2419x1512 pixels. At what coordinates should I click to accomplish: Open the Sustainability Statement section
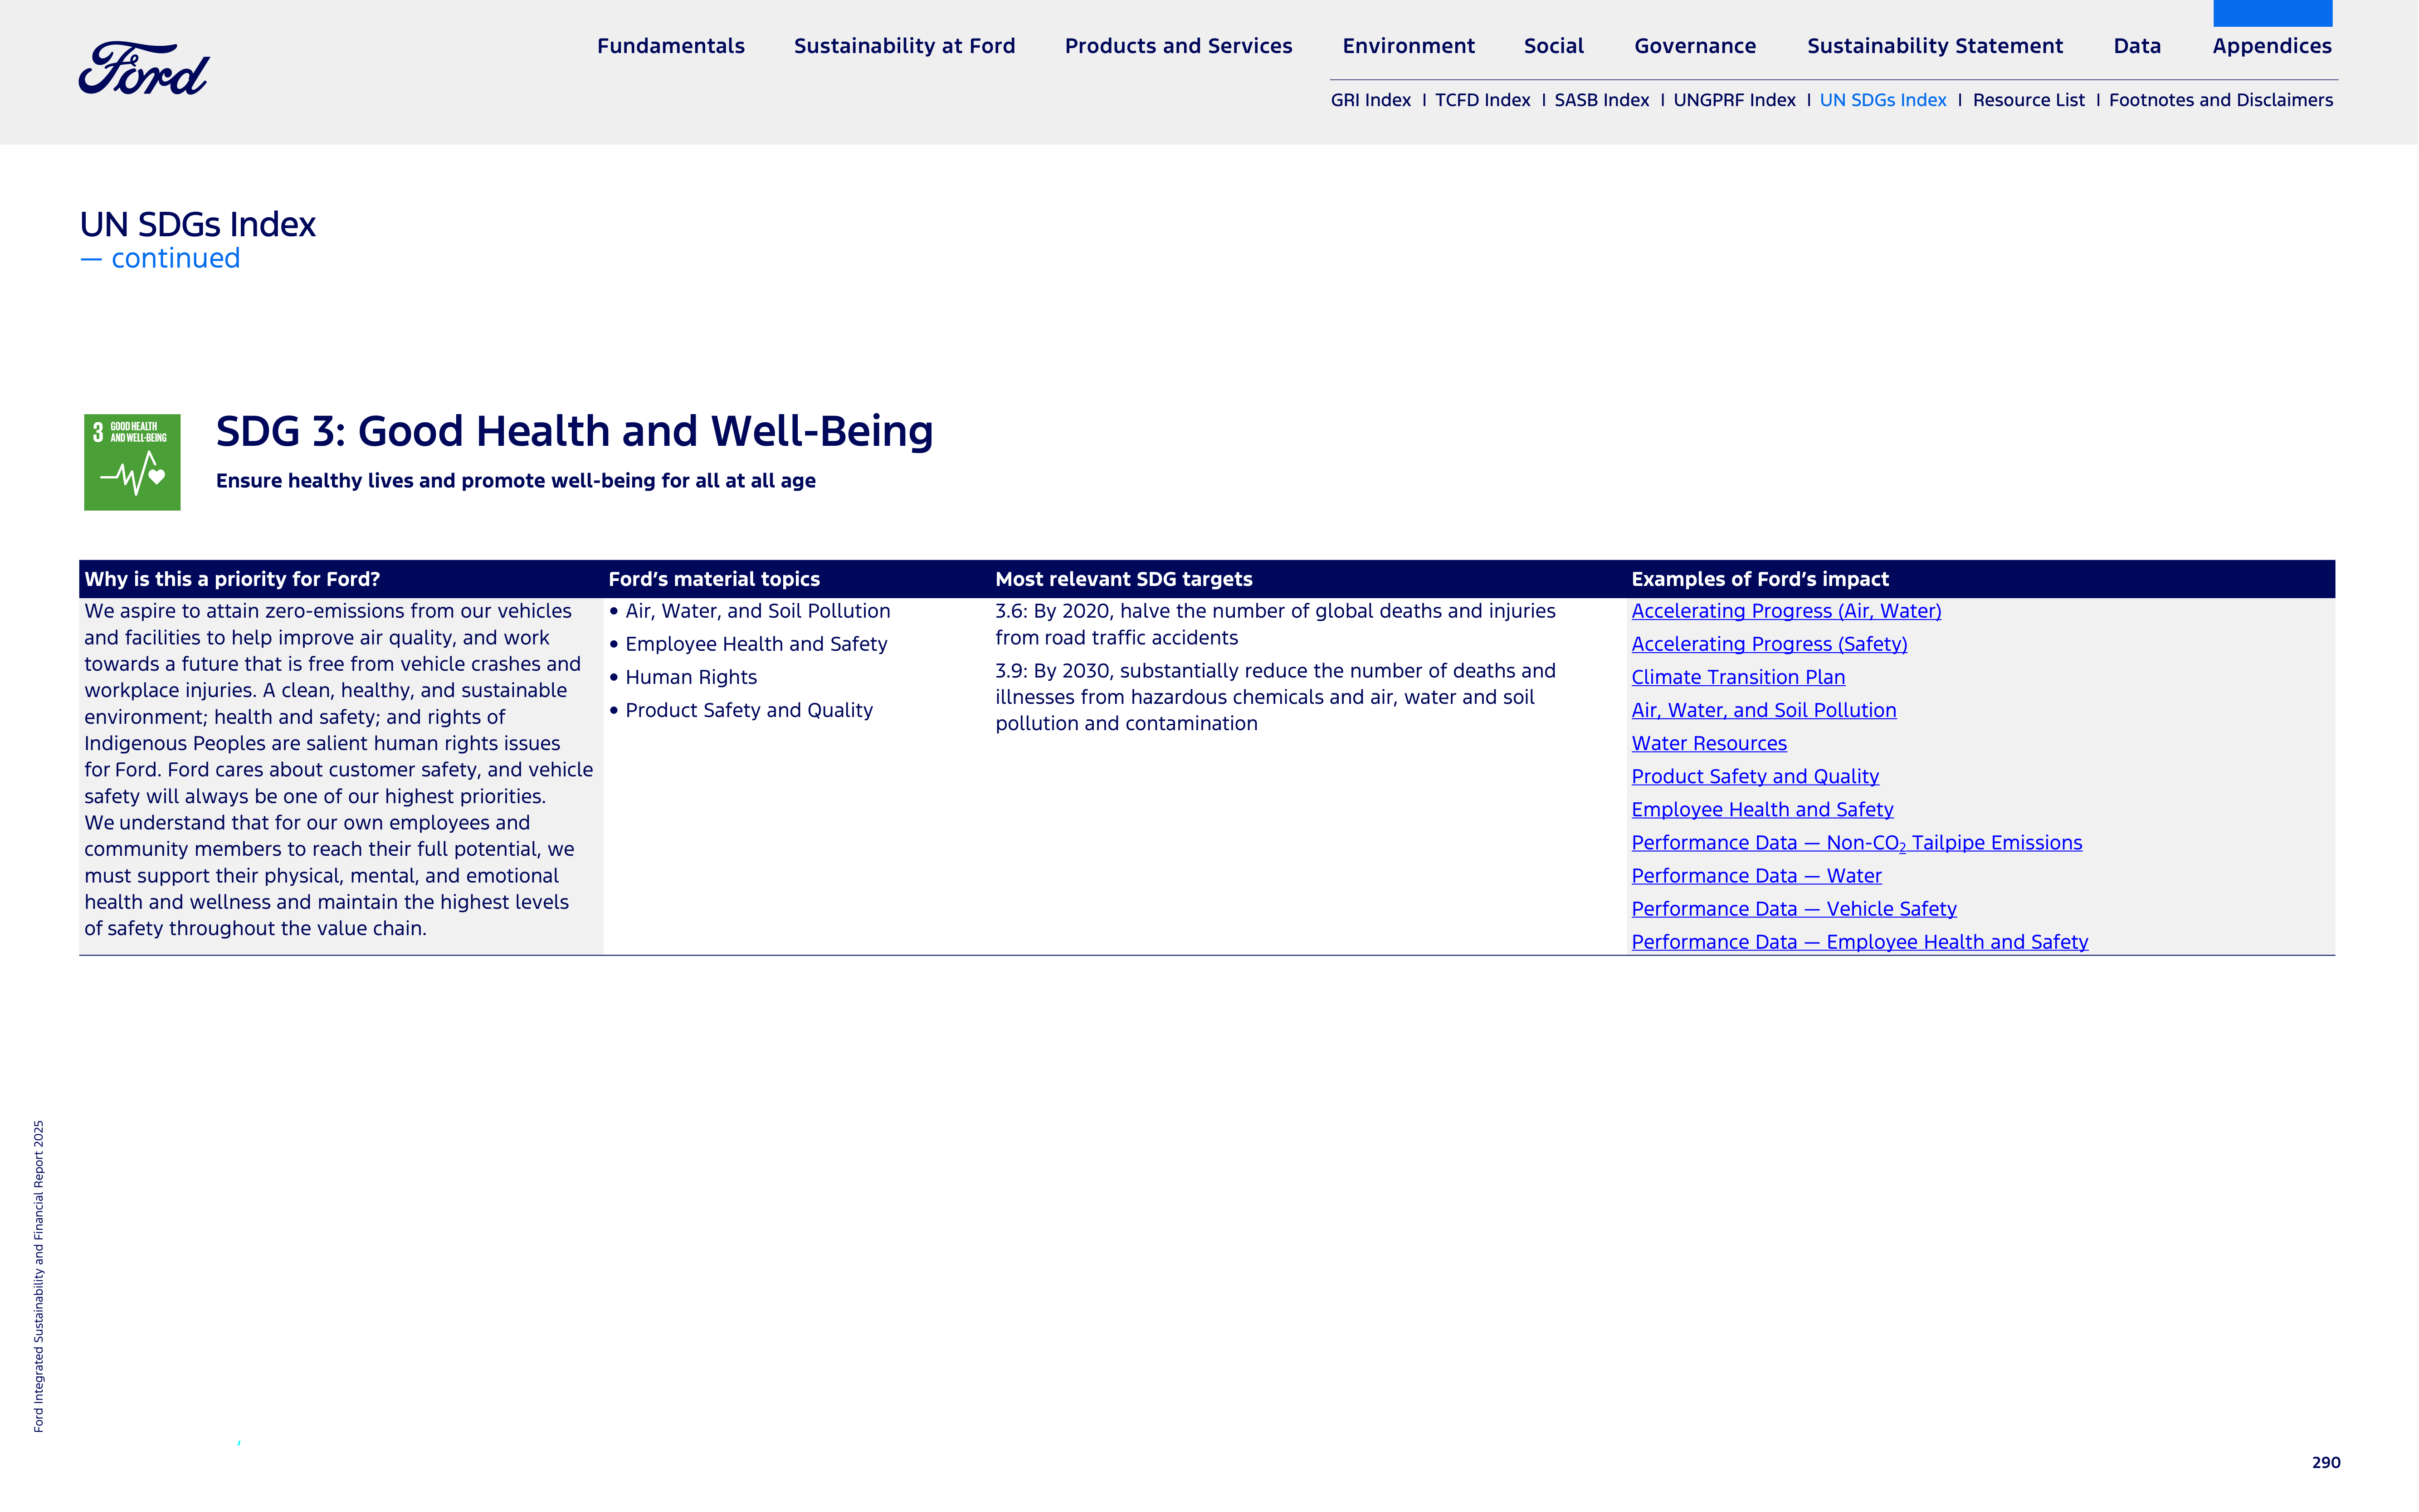pyautogui.click(x=1935, y=46)
